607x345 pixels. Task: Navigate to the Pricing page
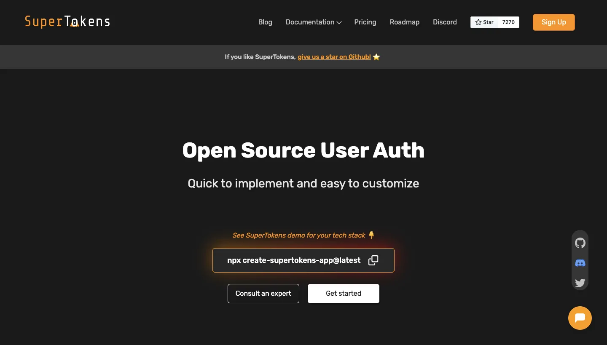pos(365,22)
